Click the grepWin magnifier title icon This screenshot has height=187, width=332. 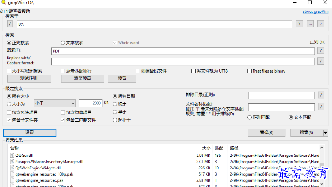point(4,2)
